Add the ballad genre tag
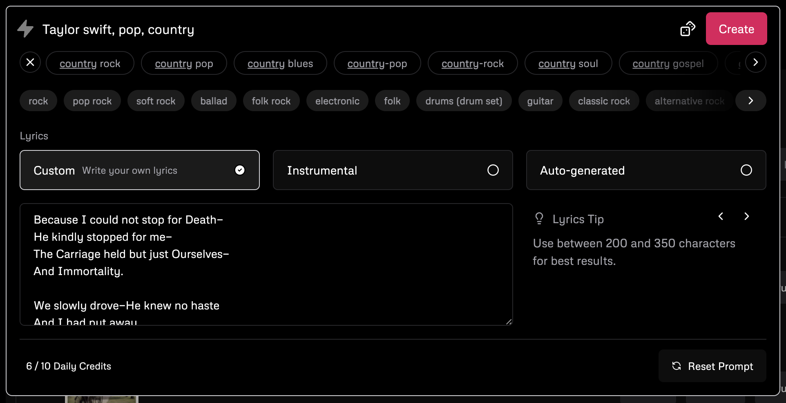Image resolution: width=786 pixels, height=403 pixels. click(x=214, y=101)
